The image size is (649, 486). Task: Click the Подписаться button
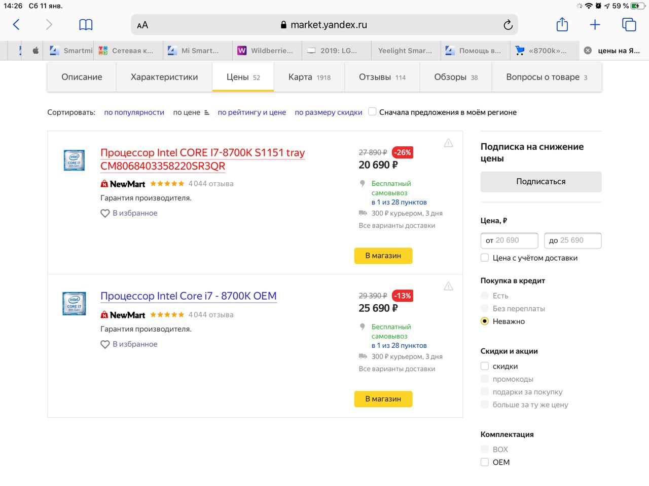point(541,181)
